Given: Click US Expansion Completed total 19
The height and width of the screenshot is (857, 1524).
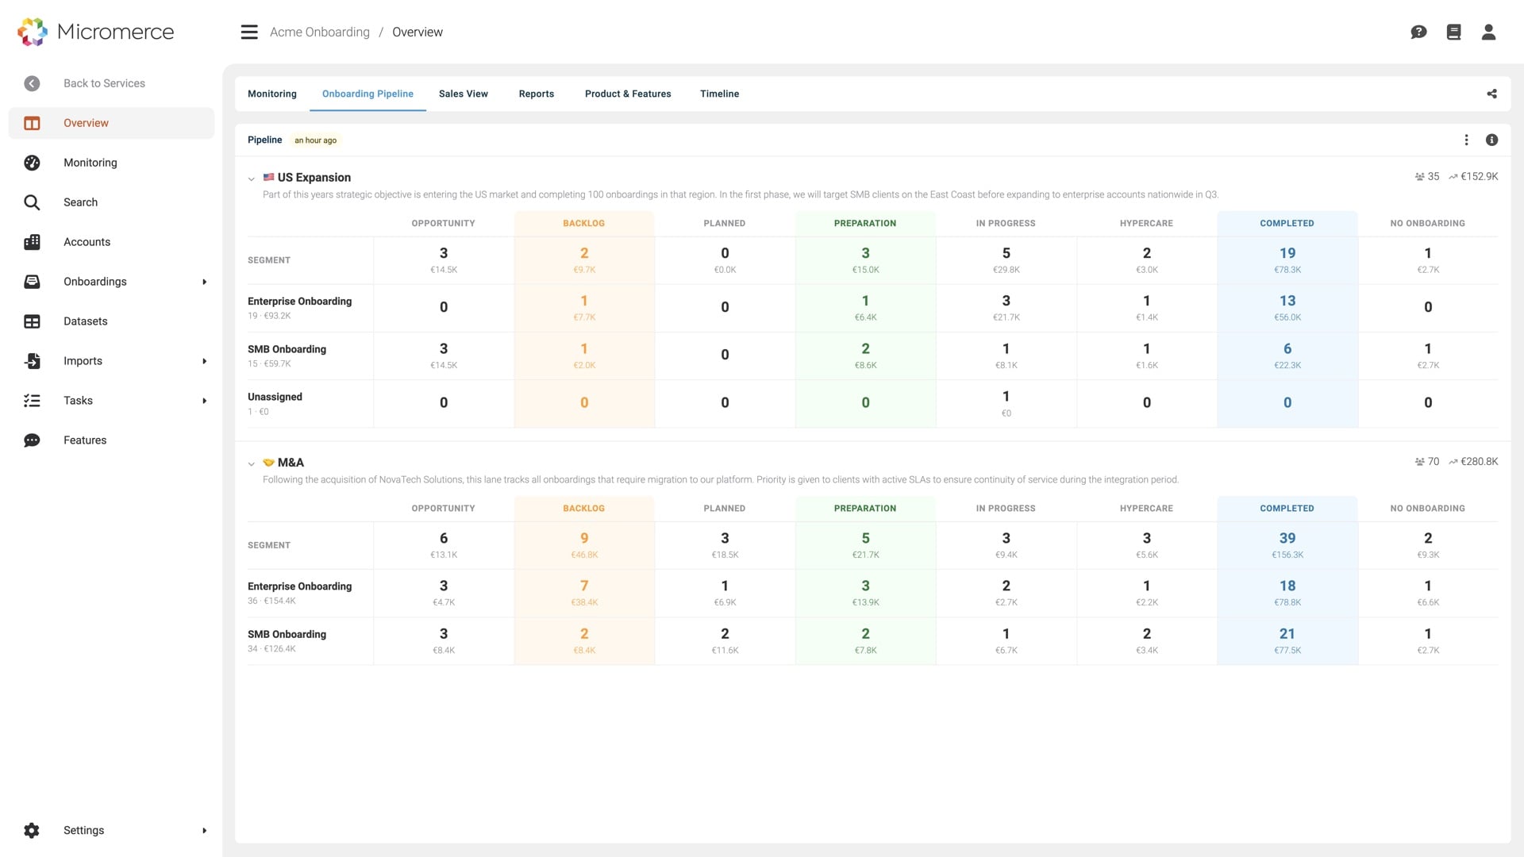Looking at the screenshot, I should [1287, 253].
